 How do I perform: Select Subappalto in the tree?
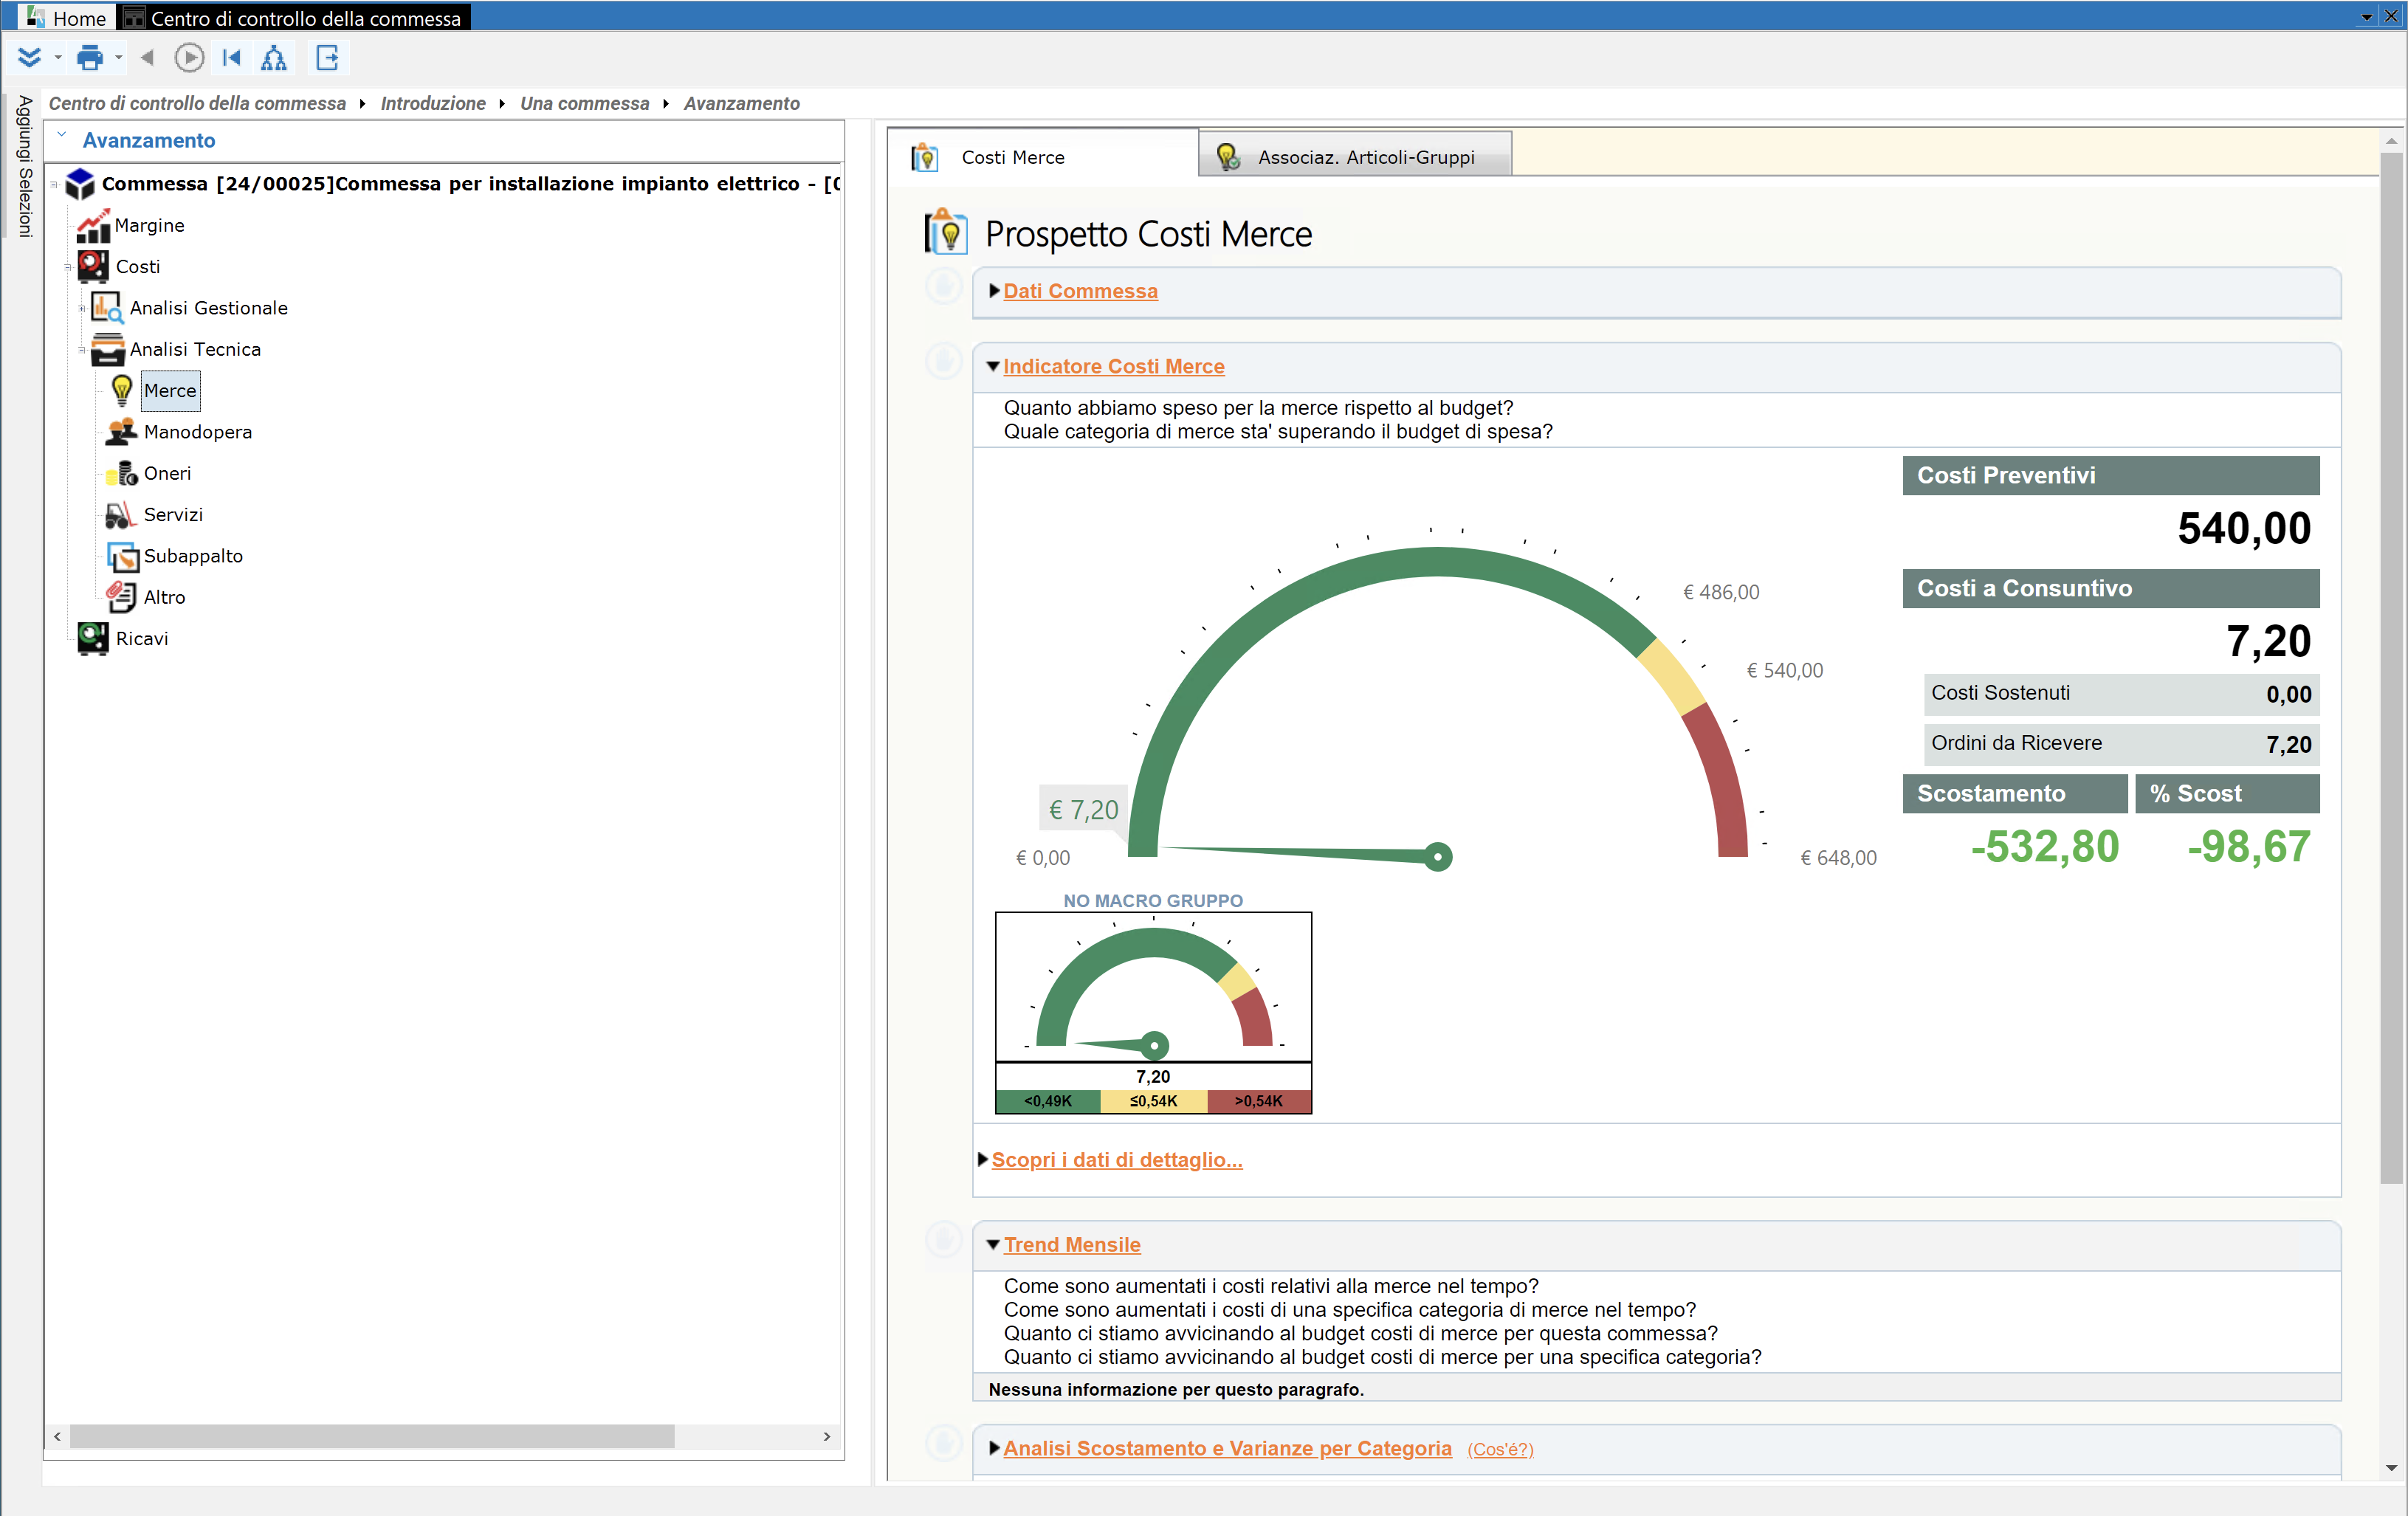193,556
